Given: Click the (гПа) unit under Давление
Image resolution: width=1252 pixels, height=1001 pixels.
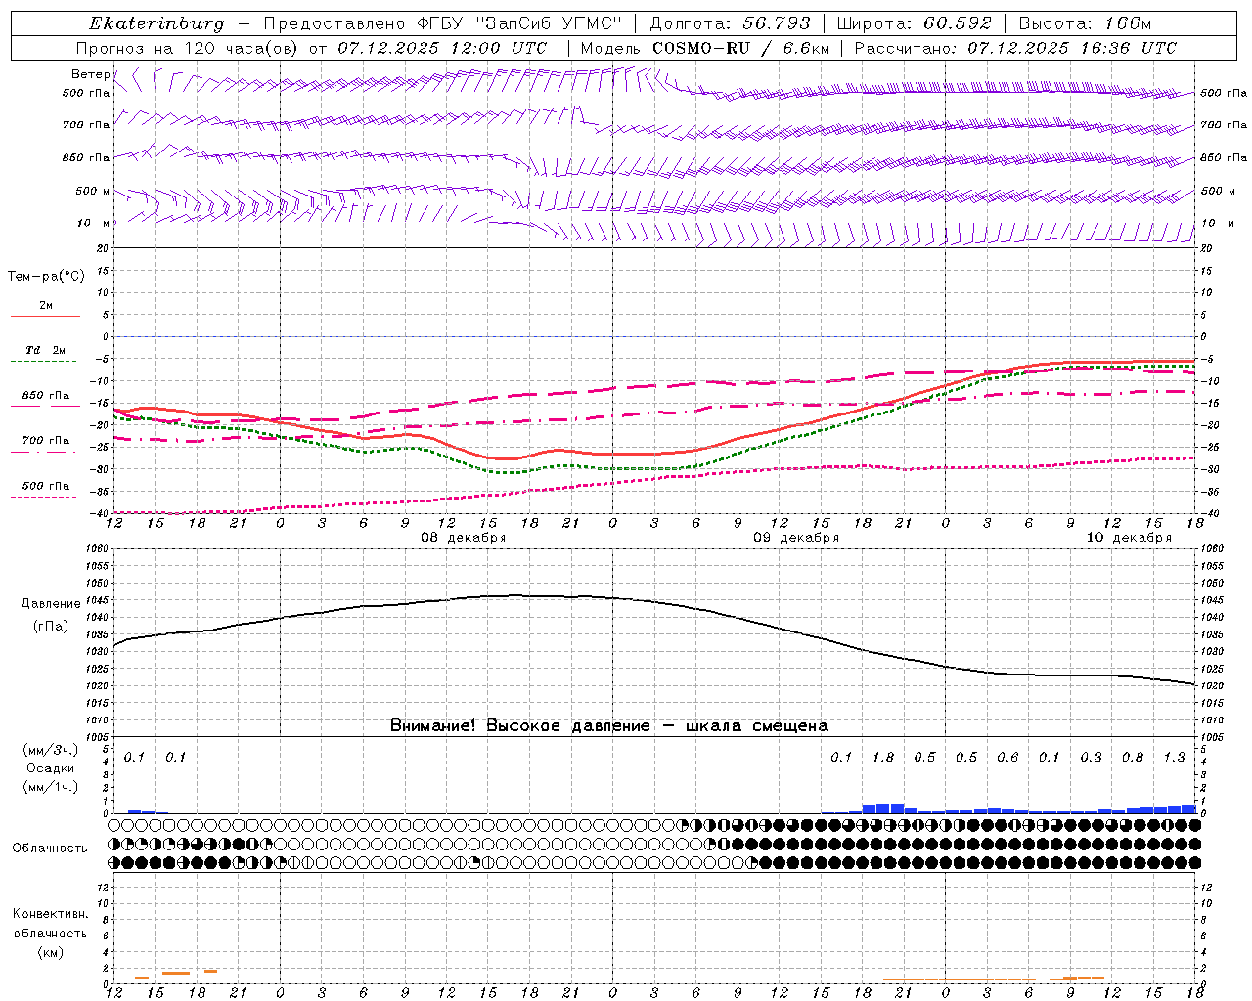Looking at the screenshot, I should click(x=51, y=627).
